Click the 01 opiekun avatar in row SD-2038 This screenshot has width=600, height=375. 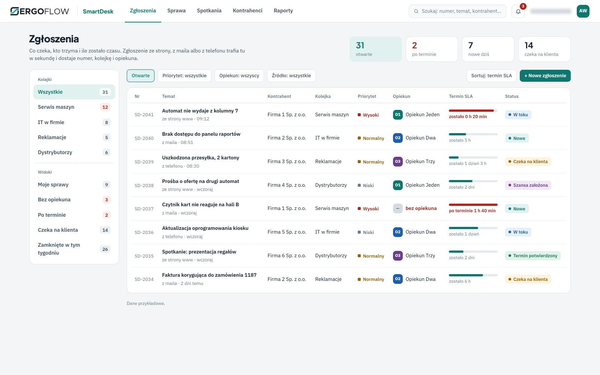(398, 185)
